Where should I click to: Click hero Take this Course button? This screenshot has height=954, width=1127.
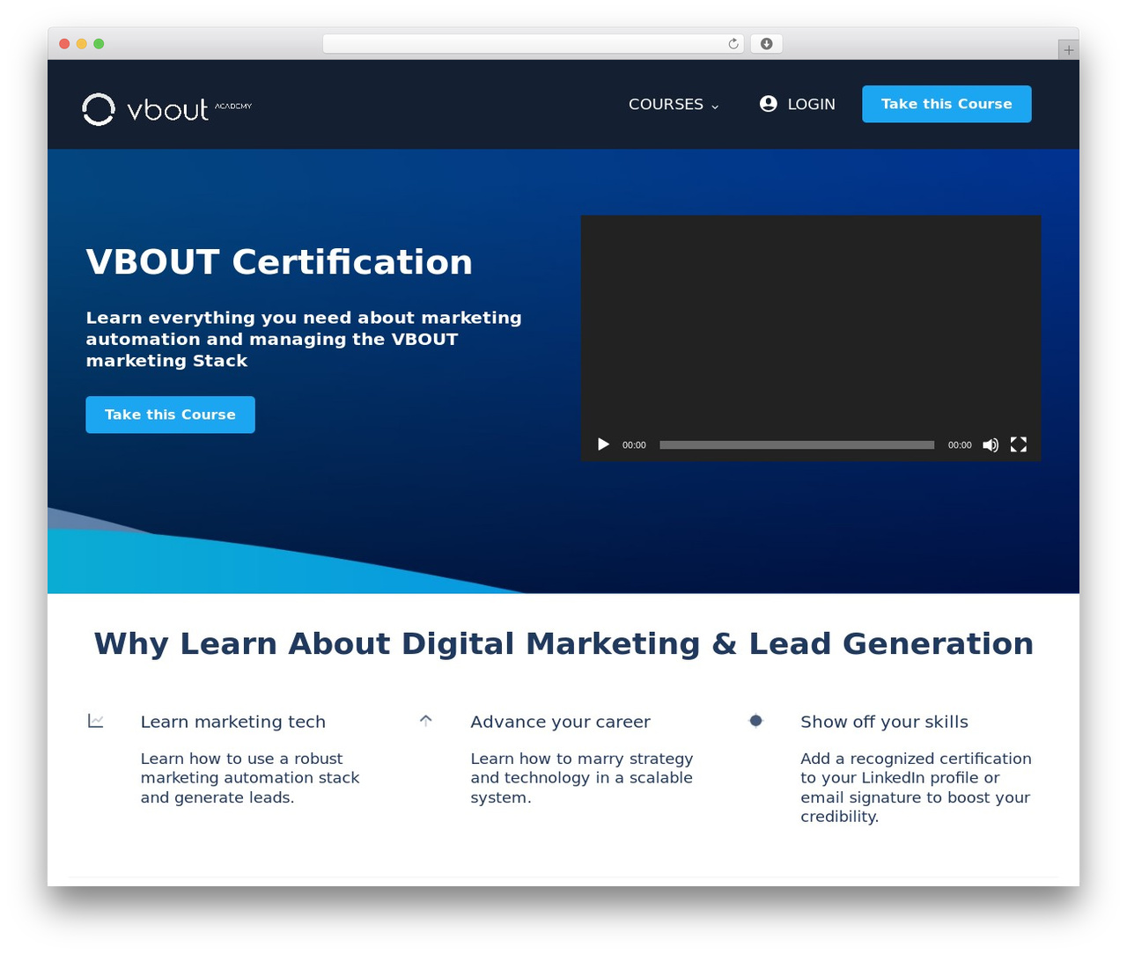click(x=170, y=415)
